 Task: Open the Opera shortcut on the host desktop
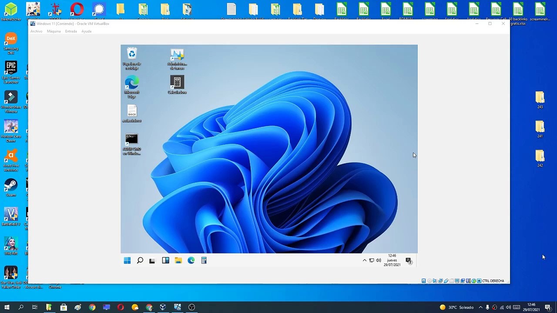point(77,11)
